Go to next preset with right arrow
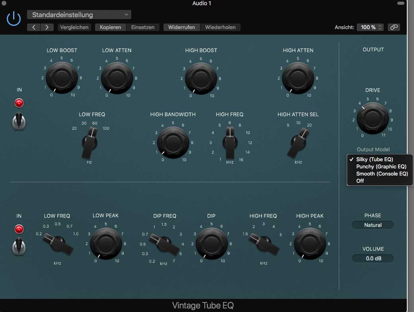Viewport: 414px width, 312px height. 47,27
